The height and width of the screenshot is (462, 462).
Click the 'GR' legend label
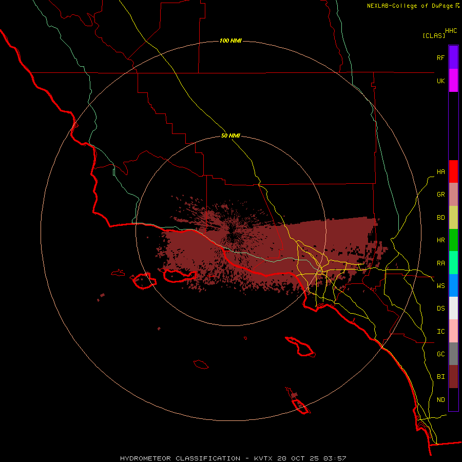(440, 195)
